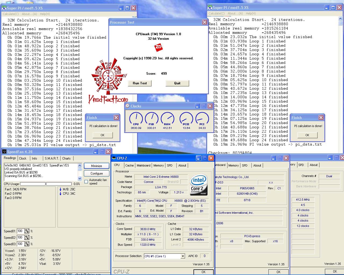Click the Speed02 spinner arrows

pyautogui.click(x=27, y=238)
